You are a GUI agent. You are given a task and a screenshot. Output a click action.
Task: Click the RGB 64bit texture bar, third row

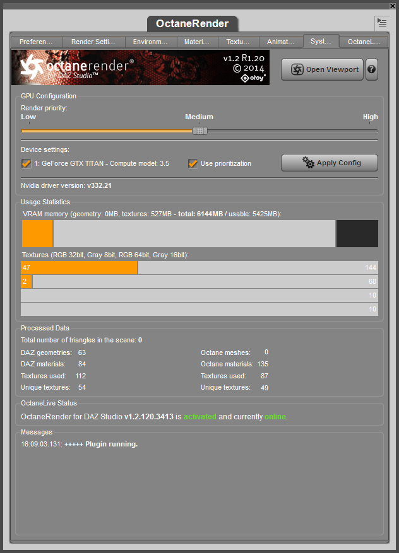199,295
